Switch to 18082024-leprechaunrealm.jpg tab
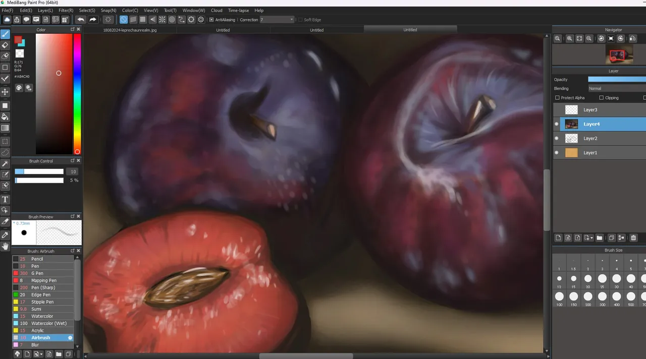 click(x=130, y=30)
